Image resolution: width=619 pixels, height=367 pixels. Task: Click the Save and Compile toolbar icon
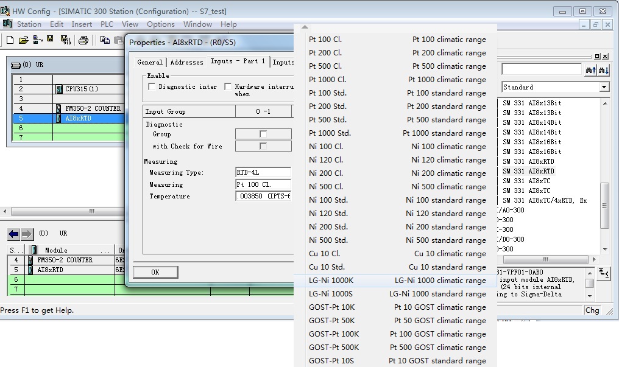click(x=66, y=40)
